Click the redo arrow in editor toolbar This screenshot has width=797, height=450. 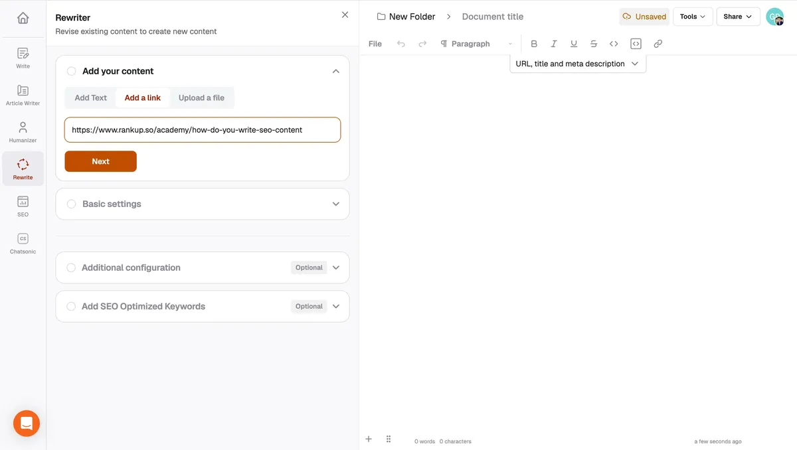pos(422,44)
